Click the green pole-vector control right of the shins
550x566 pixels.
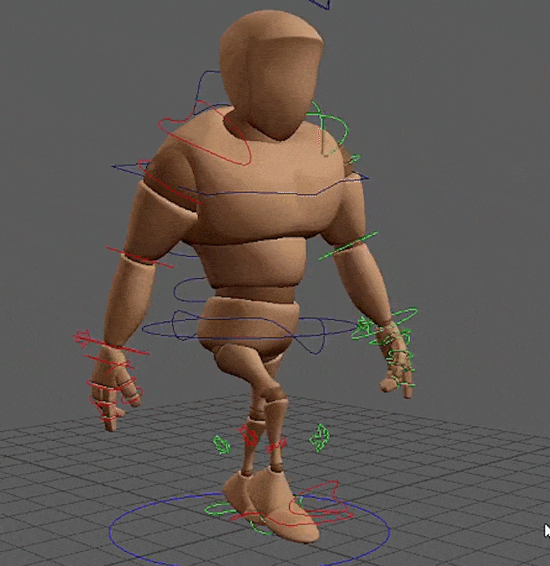coord(320,438)
